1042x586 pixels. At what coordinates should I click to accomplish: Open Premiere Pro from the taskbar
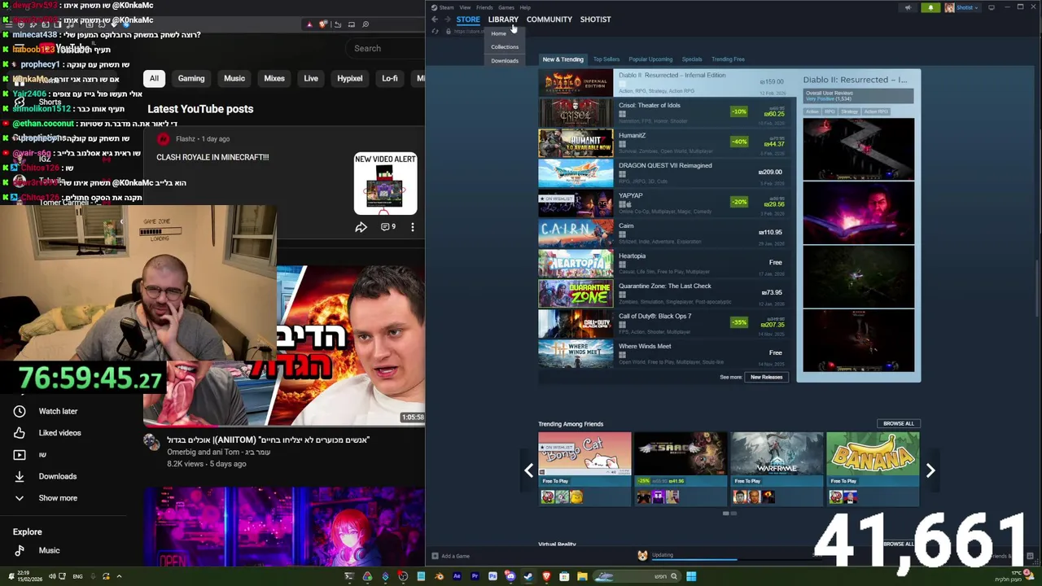(x=475, y=576)
